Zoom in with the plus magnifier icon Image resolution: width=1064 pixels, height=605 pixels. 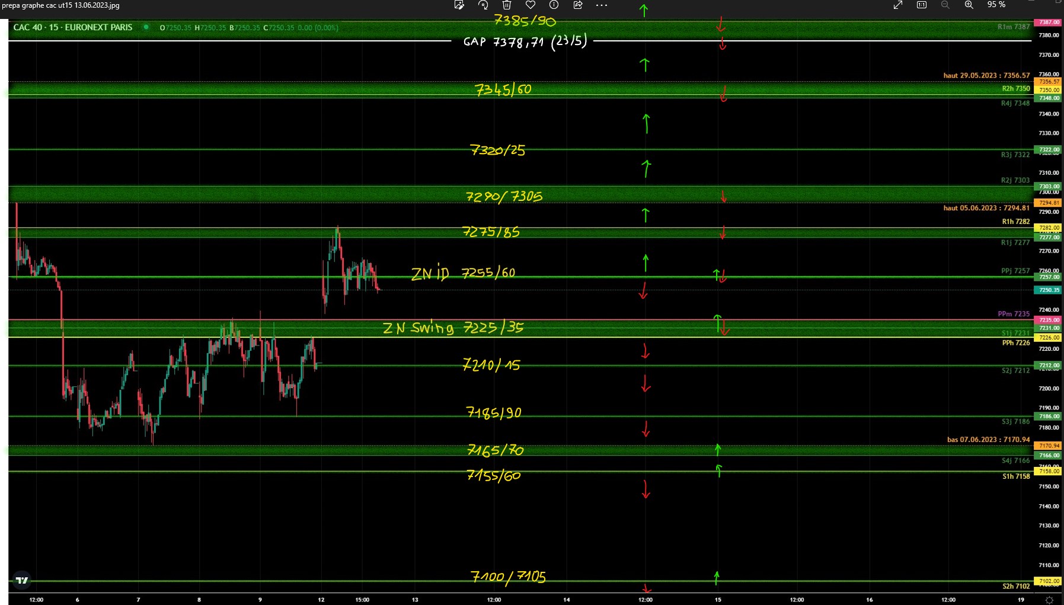pyautogui.click(x=969, y=5)
